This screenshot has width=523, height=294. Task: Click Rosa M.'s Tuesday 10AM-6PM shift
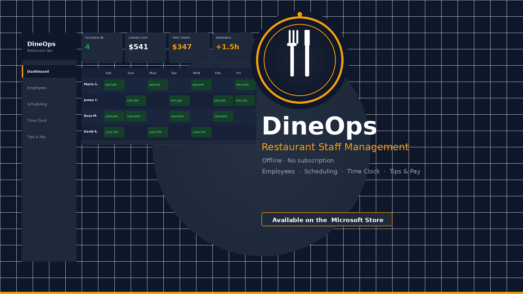click(x=180, y=116)
